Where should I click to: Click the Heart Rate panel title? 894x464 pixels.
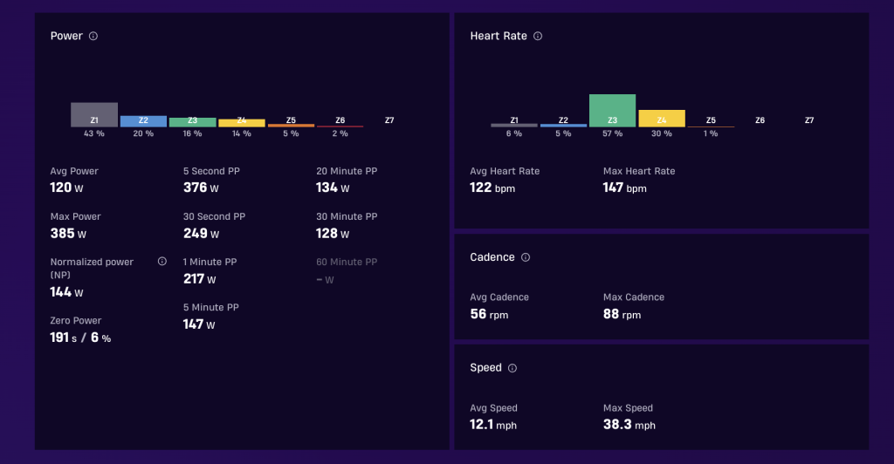tap(499, 36)
